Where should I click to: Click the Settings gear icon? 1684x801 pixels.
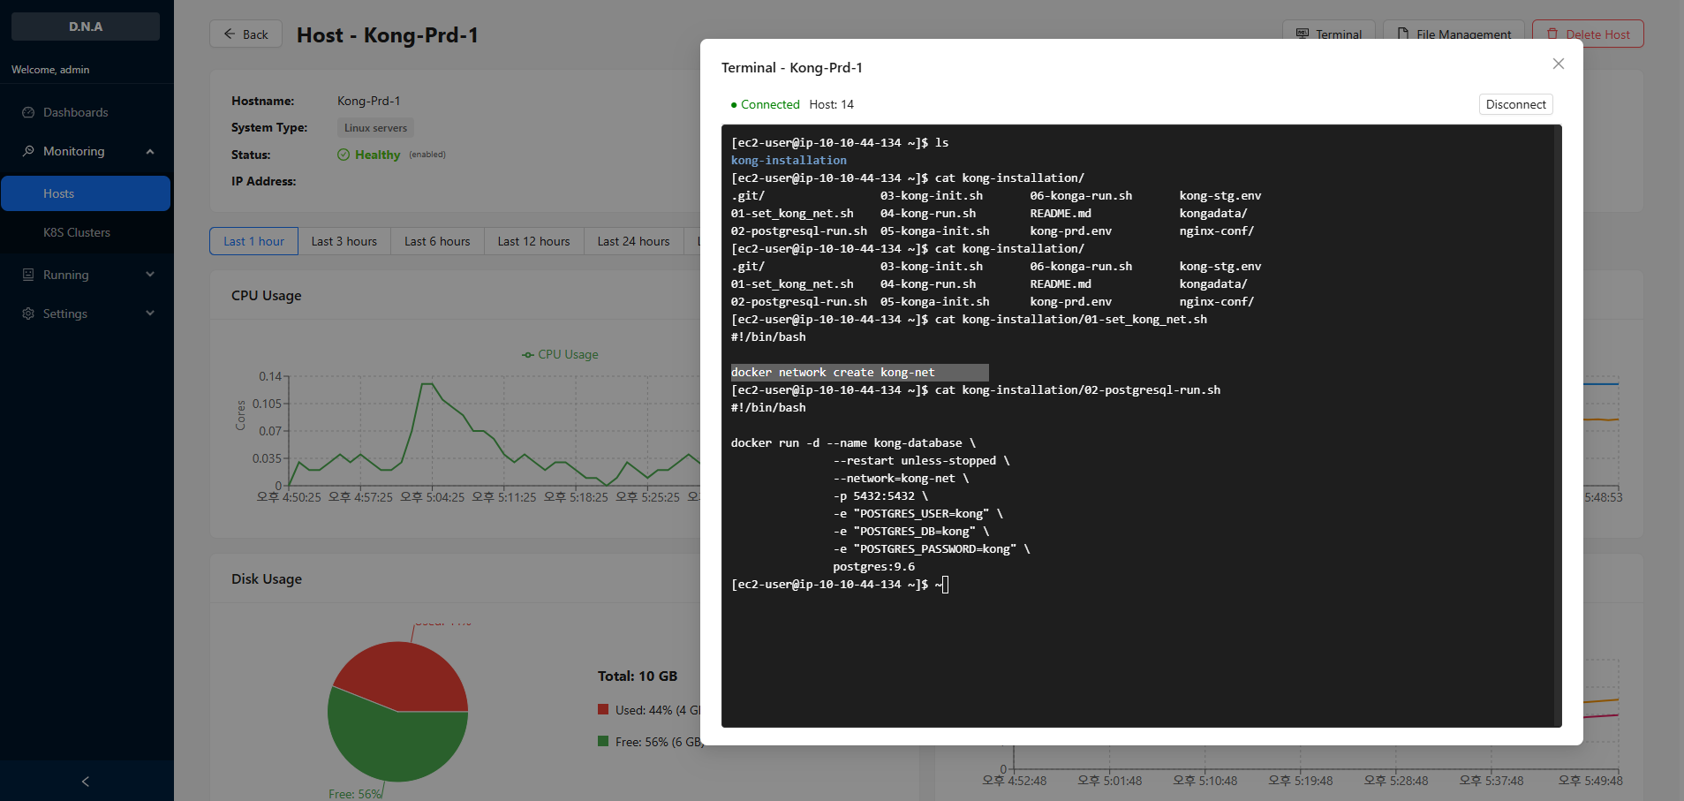pyautogui.click(x=28, y=314)
